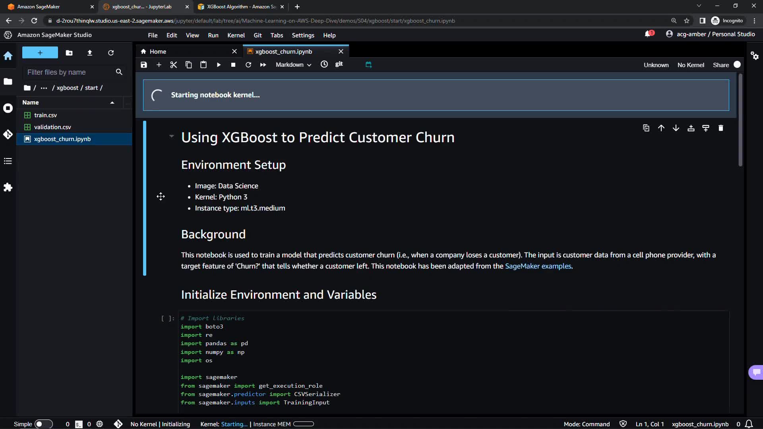The height and width of the screenshot is (429, 763).
Task: Switch to the Home tab
Action: [158, 52]
